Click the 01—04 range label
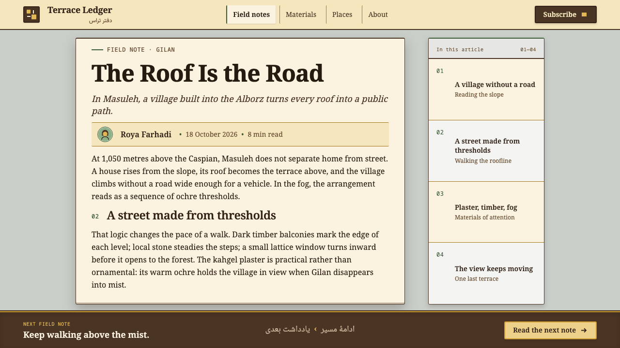This screenshot has height=348, width=620. [528, 49]
